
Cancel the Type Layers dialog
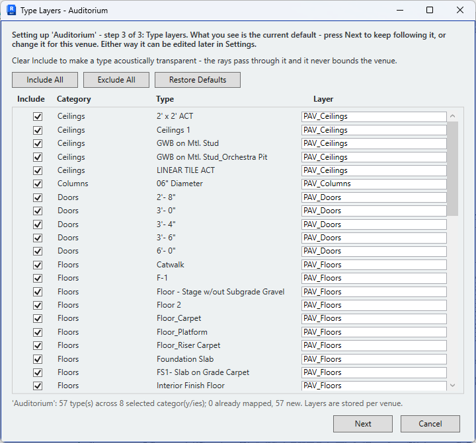coord(430,424)
